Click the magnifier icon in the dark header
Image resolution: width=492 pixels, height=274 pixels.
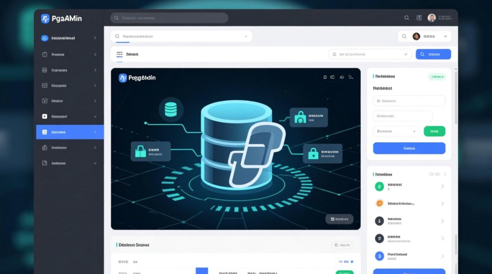click(x=406, y=18)
